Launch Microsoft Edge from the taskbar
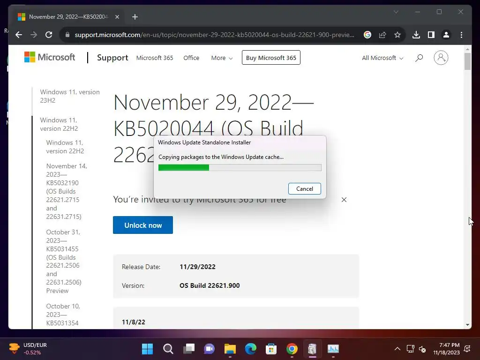This screenshot has height=360, width=480. click(250, 349)
